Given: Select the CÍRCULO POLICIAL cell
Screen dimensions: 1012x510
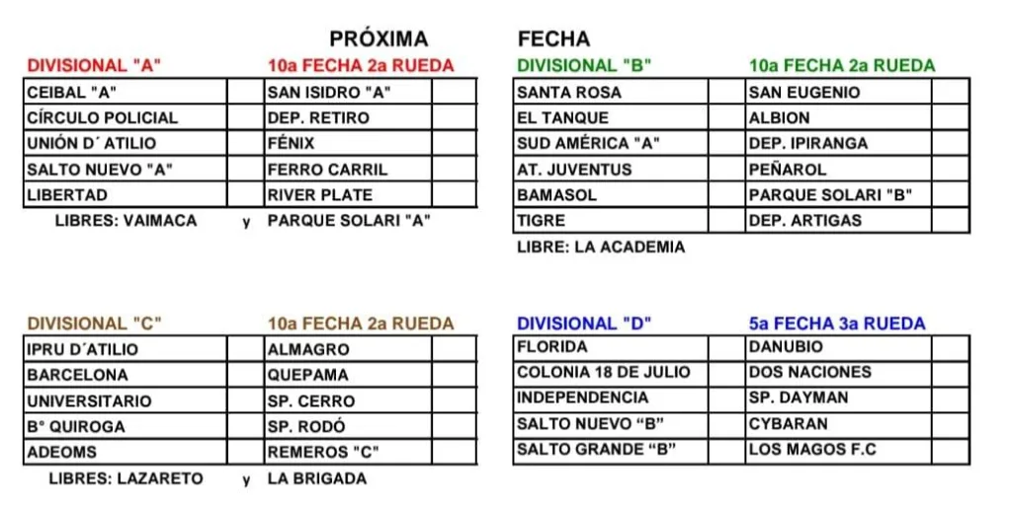Looking at the screenshot, I should (x=126, y=118).
